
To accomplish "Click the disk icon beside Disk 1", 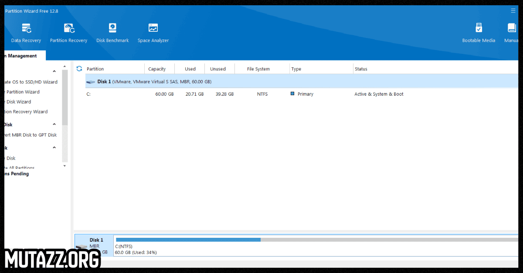I will tap(90, 81).
